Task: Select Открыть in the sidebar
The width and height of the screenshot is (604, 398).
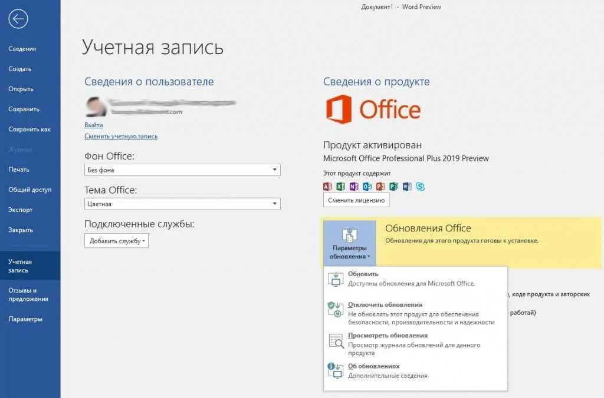Action: (21, 89)
